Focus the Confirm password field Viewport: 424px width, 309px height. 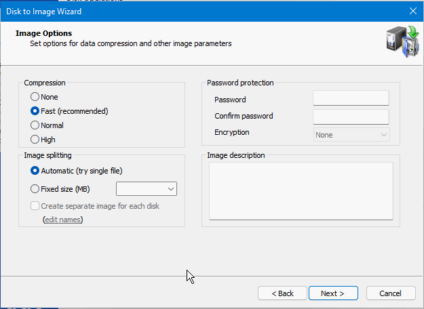[351, 117]
